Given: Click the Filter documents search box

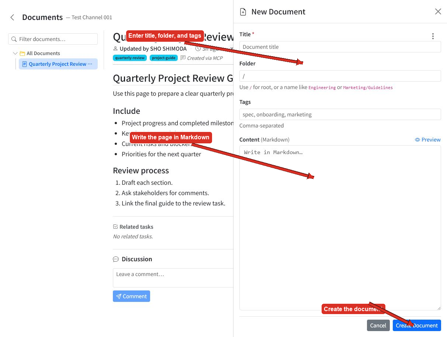Looking at the screenshot, I should click(53, 39).
